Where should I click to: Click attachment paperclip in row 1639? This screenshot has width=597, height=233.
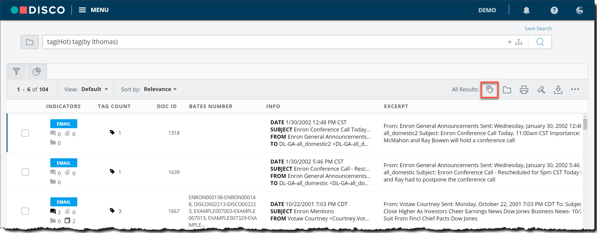coord(67,173)
